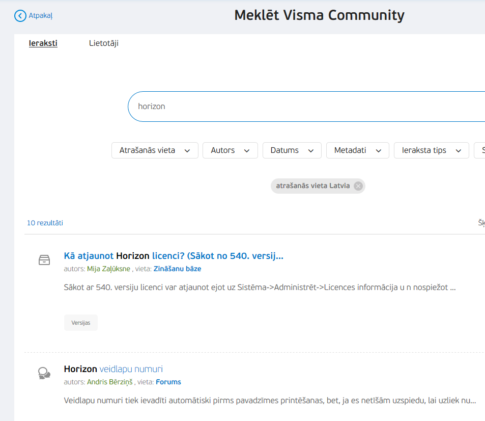This screenshot has height=421, width=485.
Task: Go to Zināšanu bāze location link
Action: (177, 269)
